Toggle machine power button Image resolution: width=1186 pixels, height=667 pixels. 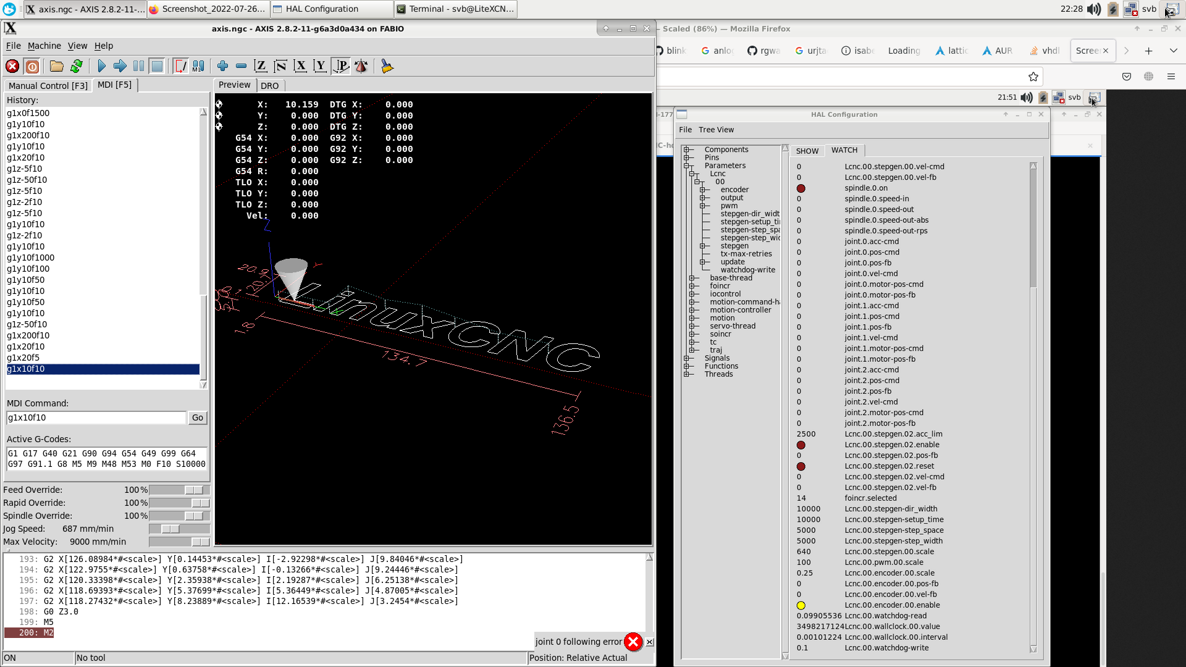[32, 66]
